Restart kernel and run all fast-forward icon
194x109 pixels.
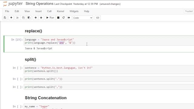69,18
